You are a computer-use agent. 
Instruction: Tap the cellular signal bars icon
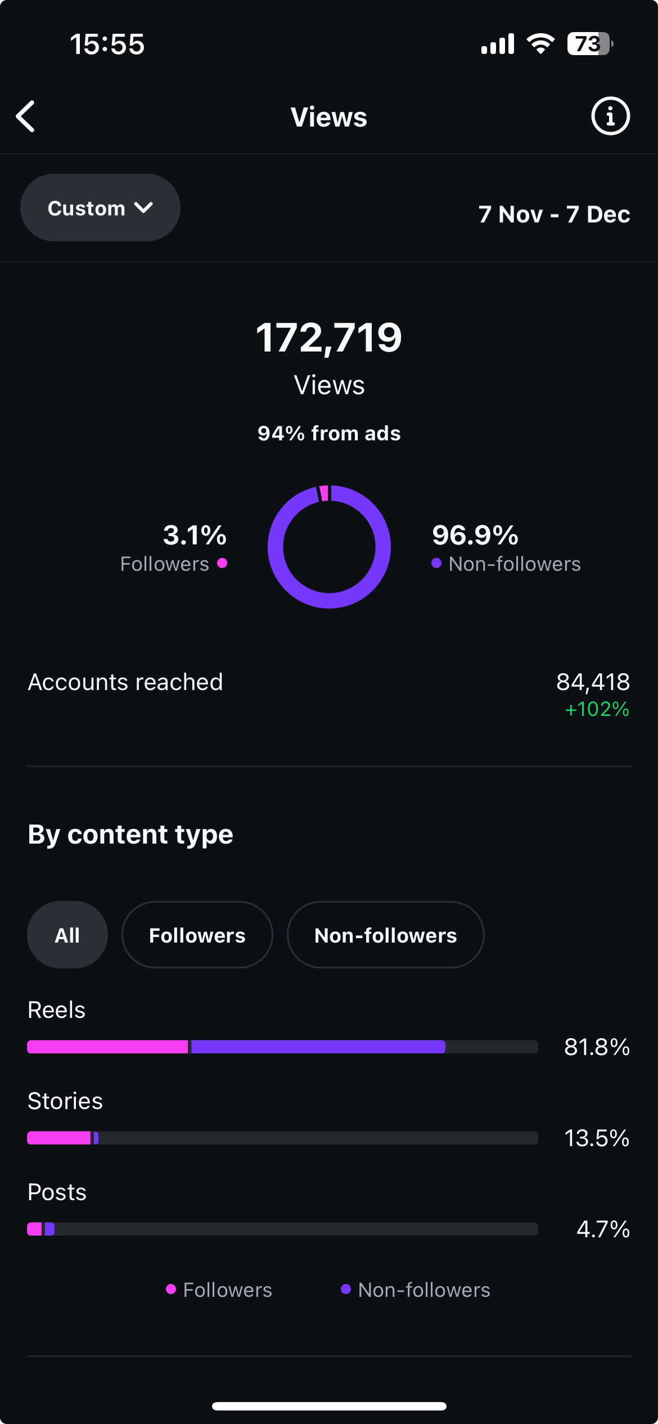click(498, 44)
